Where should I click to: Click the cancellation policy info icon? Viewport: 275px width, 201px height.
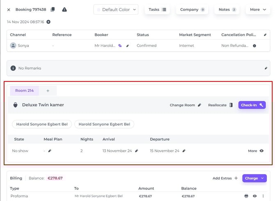tap(254, 46)
